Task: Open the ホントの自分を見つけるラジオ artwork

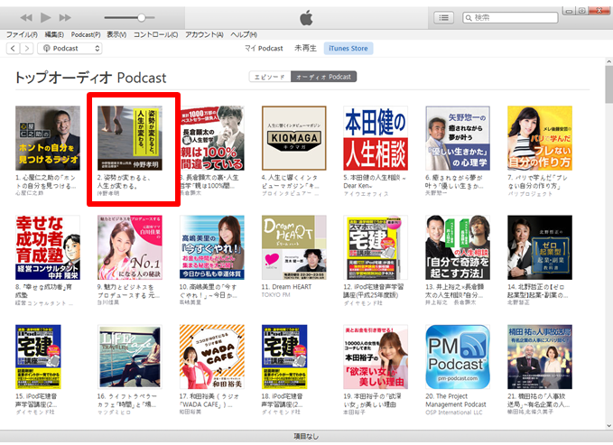Action: 48,138
